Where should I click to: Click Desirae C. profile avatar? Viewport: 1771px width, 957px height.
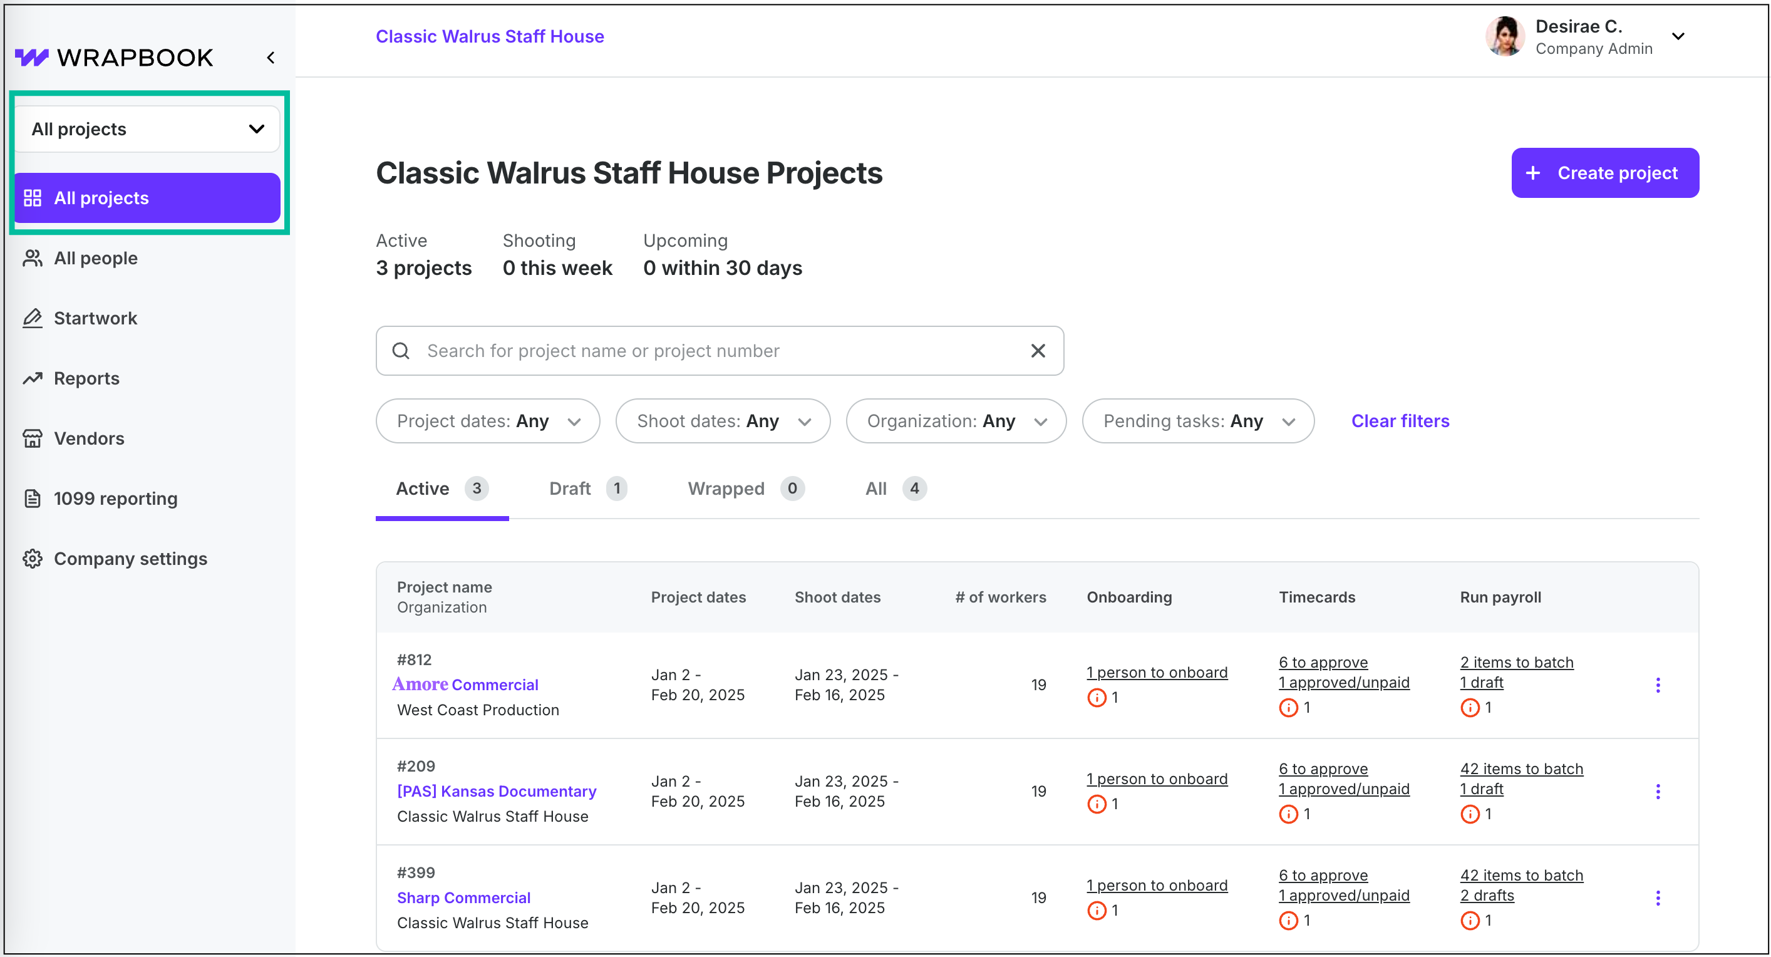[x=1505, y=36]
